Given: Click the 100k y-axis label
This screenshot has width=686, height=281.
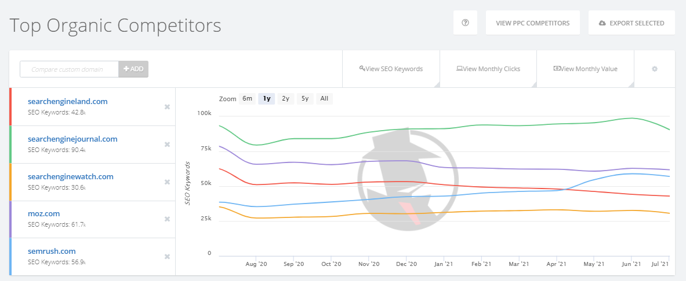Looking at the screenshot, I should click(x=204, y=113).
